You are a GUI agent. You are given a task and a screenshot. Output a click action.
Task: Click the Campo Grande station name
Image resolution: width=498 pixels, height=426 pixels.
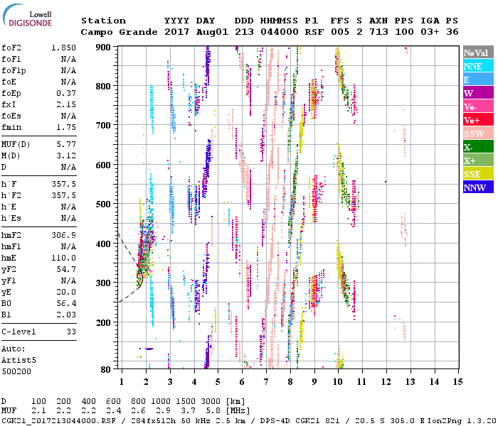pyautogui.click(x=119, y=33)
